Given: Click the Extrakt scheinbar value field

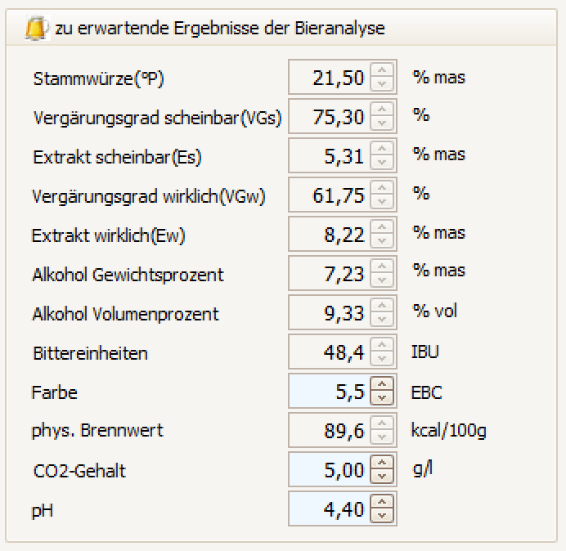Looking at the screenshot, I should pos(329,156).
